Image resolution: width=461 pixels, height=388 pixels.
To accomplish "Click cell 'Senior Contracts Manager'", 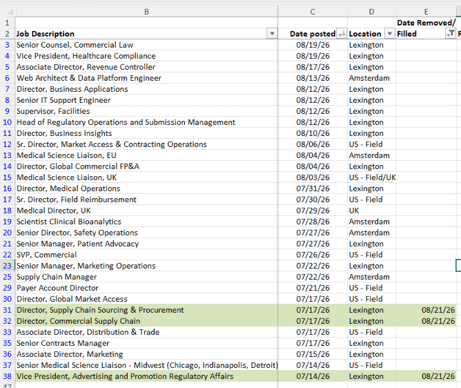I will 146,343.
